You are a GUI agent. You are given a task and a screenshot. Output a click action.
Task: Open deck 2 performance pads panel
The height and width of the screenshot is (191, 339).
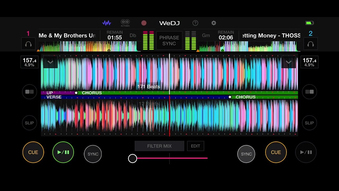[309, 92]
